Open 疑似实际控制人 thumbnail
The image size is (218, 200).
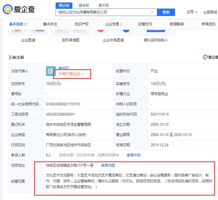pos(156,32)
